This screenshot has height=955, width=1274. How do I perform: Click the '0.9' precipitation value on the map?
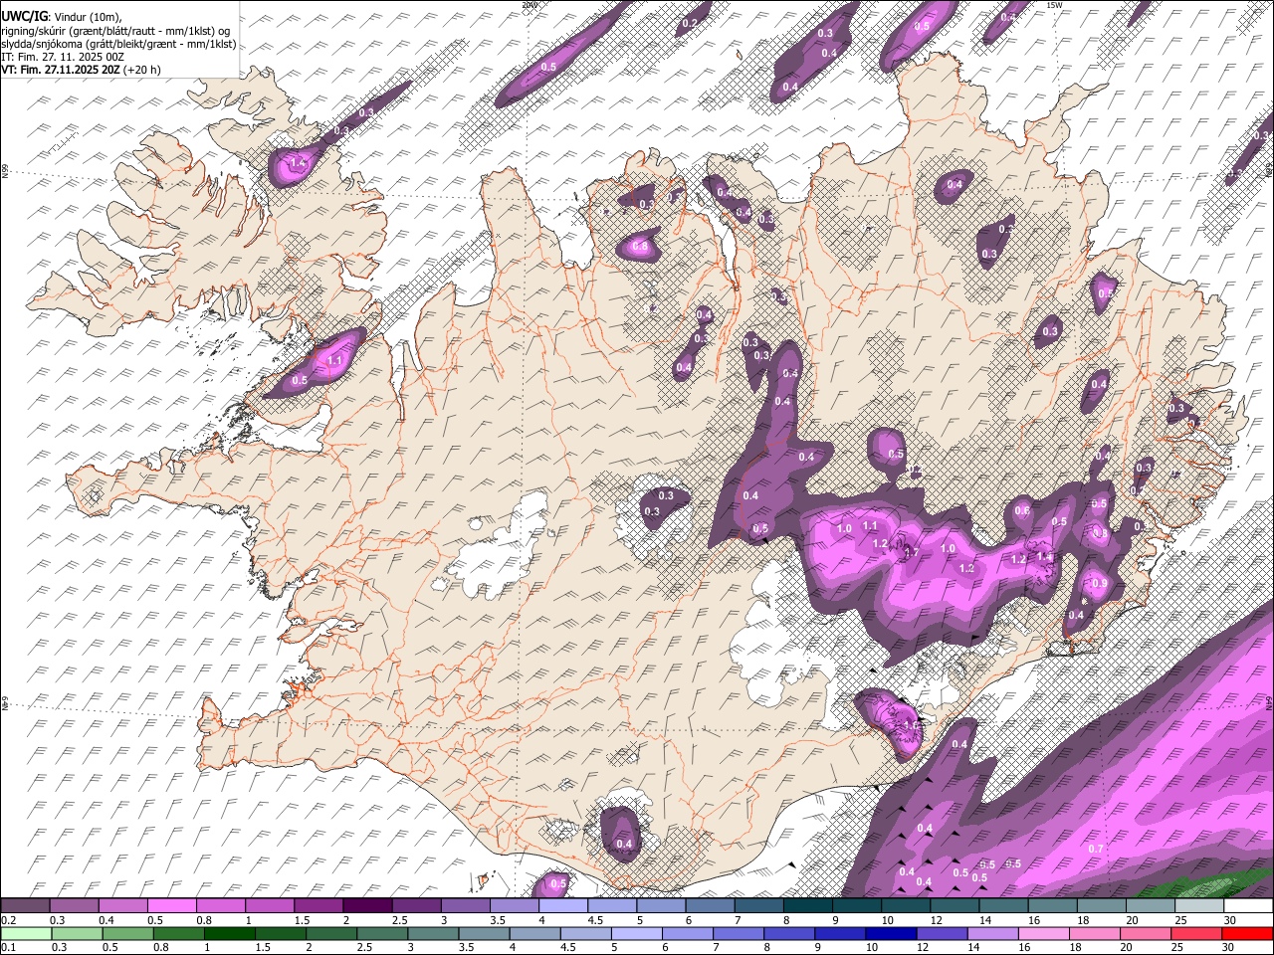[x=1100, y=584]
